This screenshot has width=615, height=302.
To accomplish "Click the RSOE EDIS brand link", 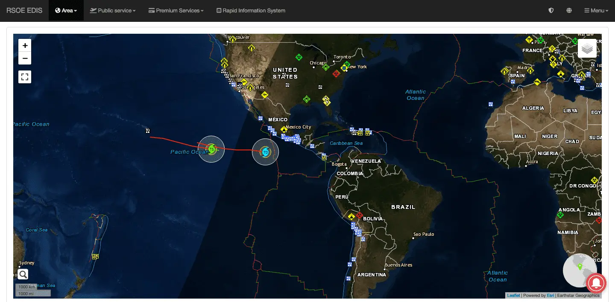I will click(x=24, y=11).
